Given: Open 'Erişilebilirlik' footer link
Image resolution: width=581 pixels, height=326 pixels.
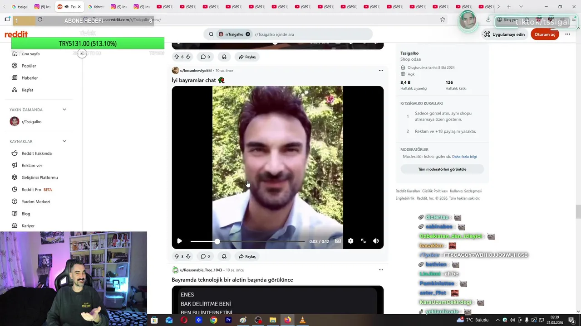Looking at the screenshot, I should 405,198.
